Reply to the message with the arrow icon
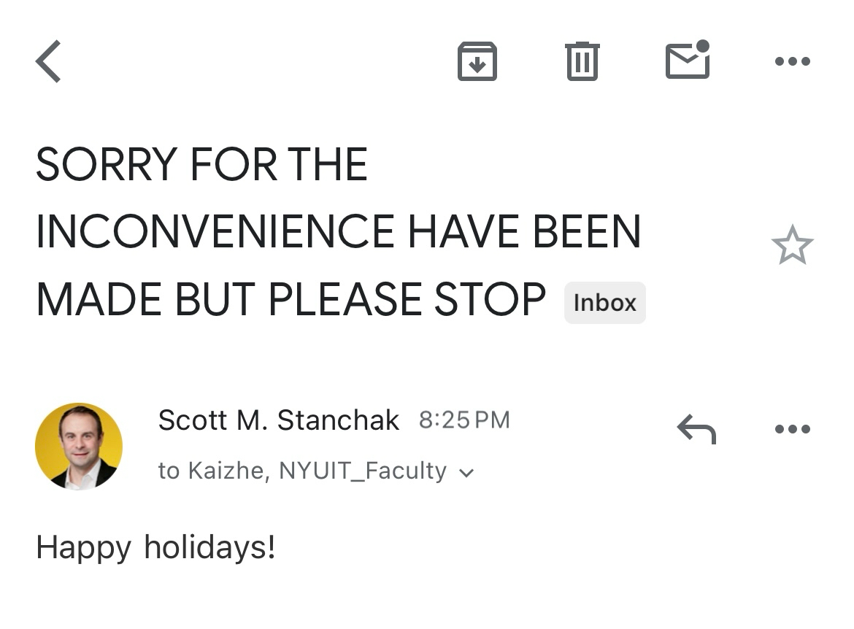Screen dimensions: 854x629 pos(696,429)
